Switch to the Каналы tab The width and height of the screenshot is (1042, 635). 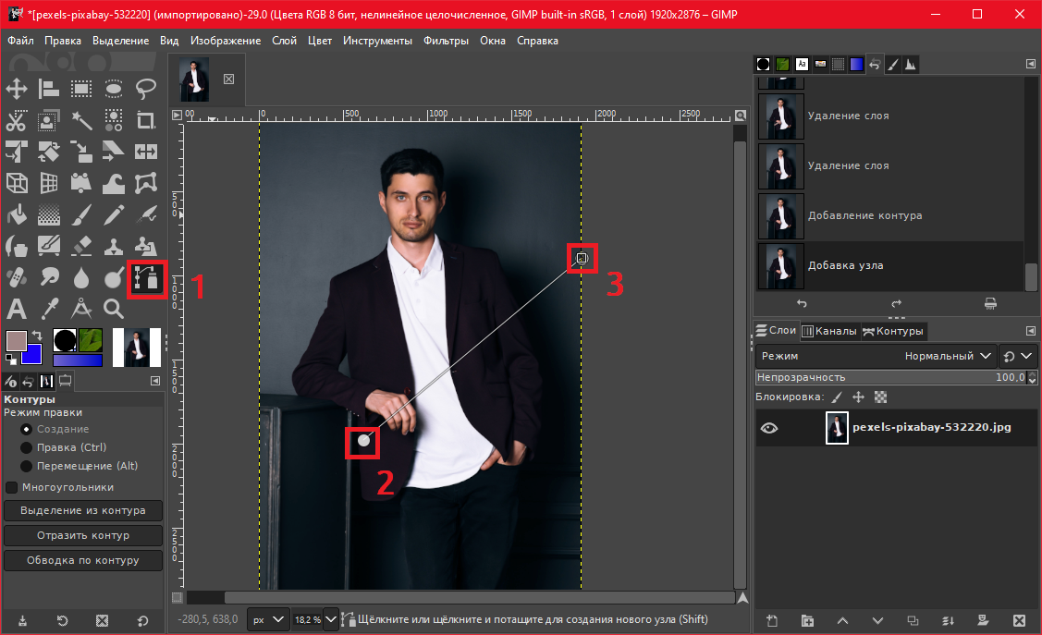point(829,331)
